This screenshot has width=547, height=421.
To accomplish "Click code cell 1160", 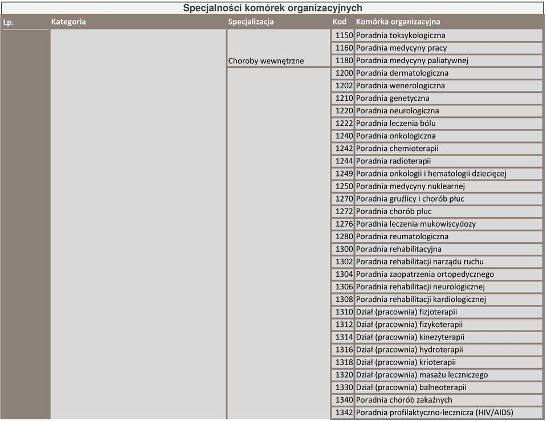I will 342,48.
